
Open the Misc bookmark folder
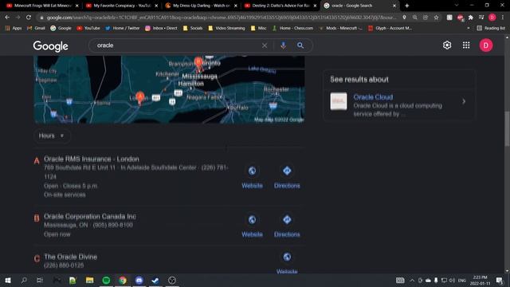(258, 29)
